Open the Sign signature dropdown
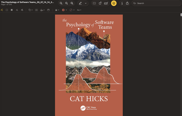This screenshot has width=182, height=116. tap(42, 10)
